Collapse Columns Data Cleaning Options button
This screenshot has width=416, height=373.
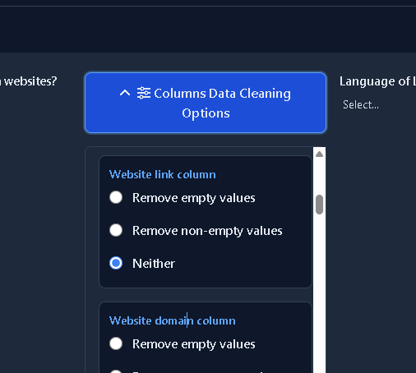(206, 103)
